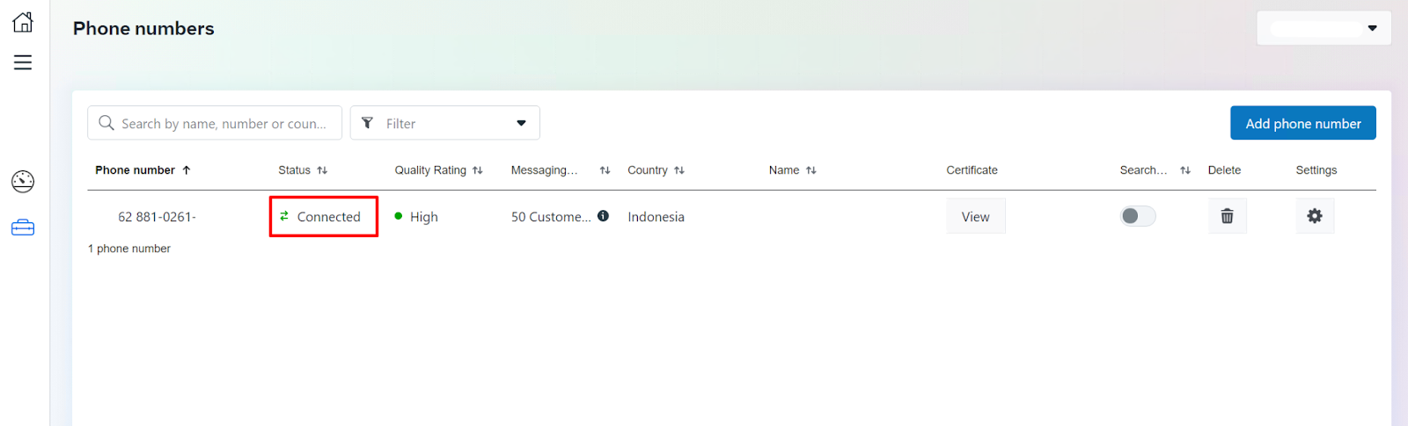Image resolution: width=1408 pixels, height=426 pixels.
Task: Click the Indonesia country cell
Action: [656, 217]
